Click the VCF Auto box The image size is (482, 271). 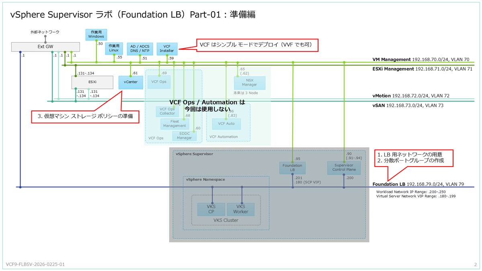point(226,124)
